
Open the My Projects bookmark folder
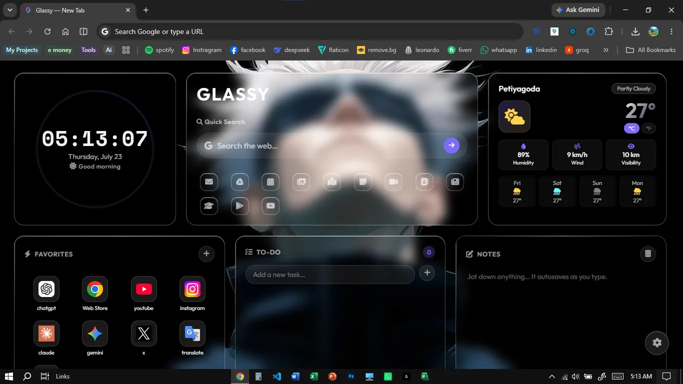point(22,50)
